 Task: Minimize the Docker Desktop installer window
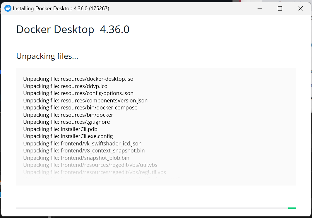pos(260,8)
